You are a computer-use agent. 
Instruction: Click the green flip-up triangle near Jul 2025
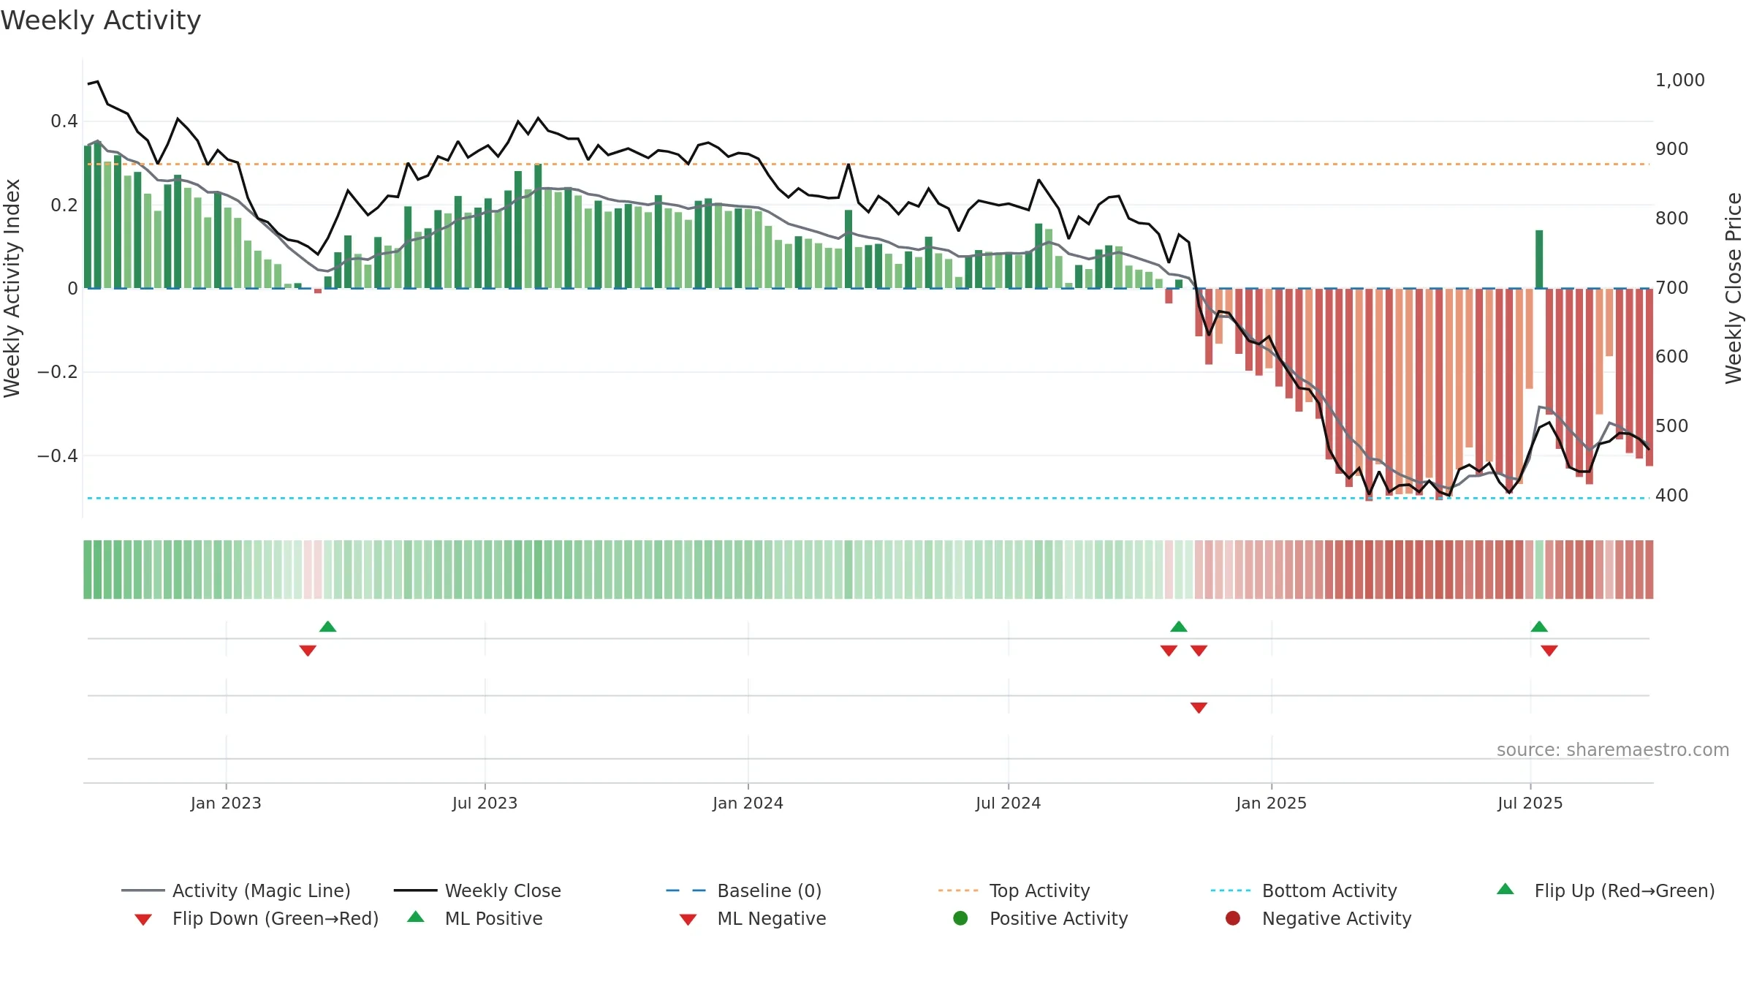click(x=1539, y=627)
